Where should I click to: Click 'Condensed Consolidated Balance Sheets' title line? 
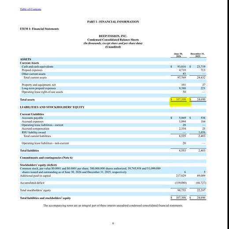[x=113, y=40]
